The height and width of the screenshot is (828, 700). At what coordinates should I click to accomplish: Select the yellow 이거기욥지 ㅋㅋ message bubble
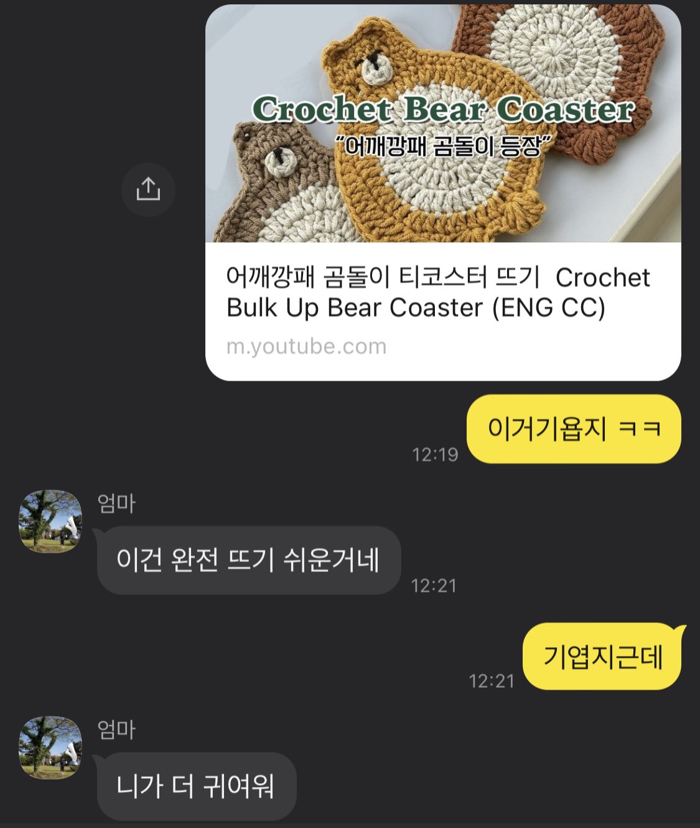(574, 429)
